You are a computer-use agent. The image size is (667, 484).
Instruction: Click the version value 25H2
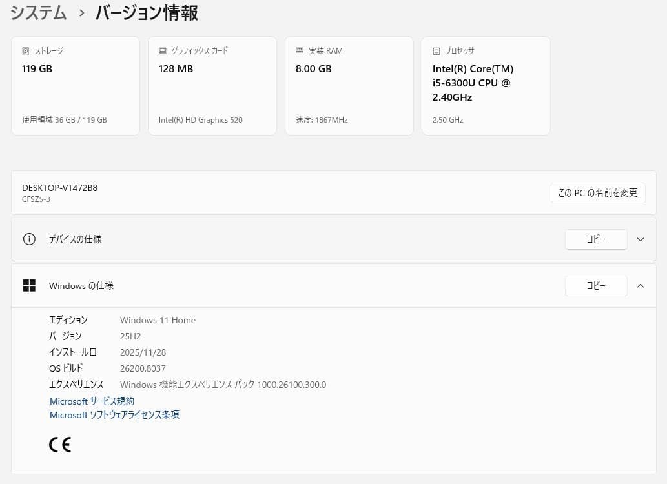pyautogui.click(x=130, y=336)
